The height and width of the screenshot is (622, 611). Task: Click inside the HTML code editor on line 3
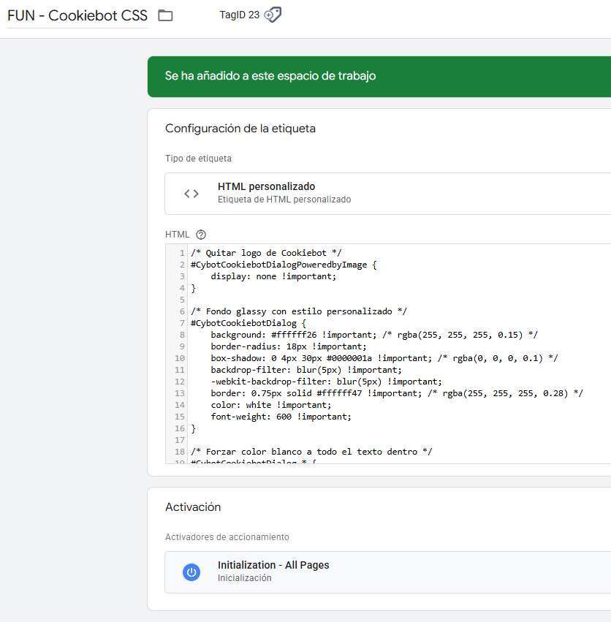[x=273, y=276]
